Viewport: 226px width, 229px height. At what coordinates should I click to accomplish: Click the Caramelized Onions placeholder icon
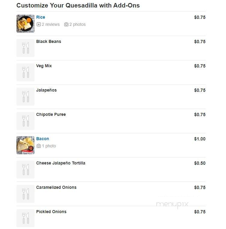click(26, 194)
